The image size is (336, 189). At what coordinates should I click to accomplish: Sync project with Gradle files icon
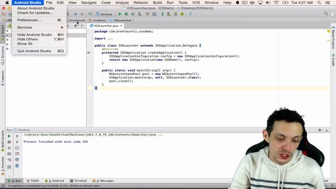(162, 14)
